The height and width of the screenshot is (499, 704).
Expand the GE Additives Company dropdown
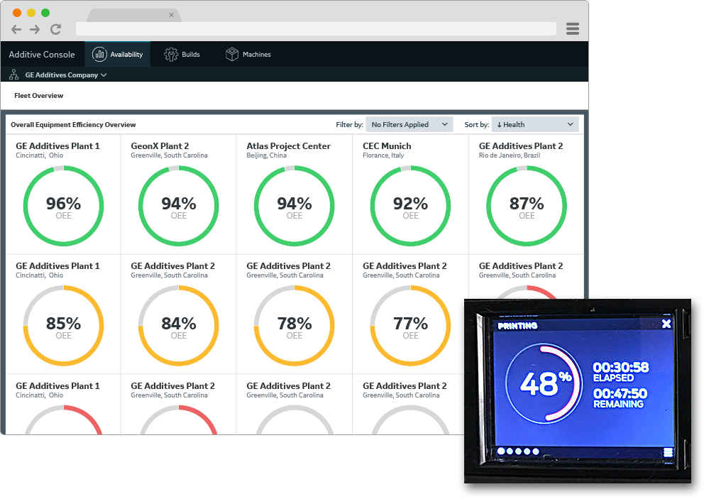pyautogui.click(x=65, y=75)
